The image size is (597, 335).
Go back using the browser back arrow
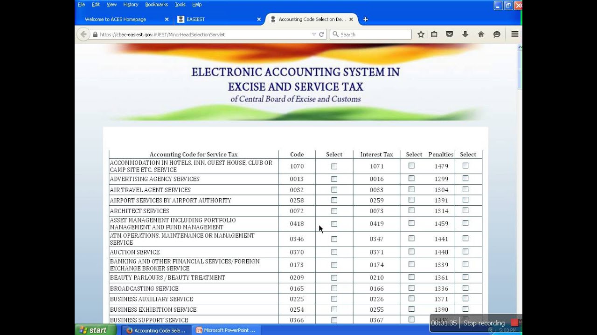point(83,34)
